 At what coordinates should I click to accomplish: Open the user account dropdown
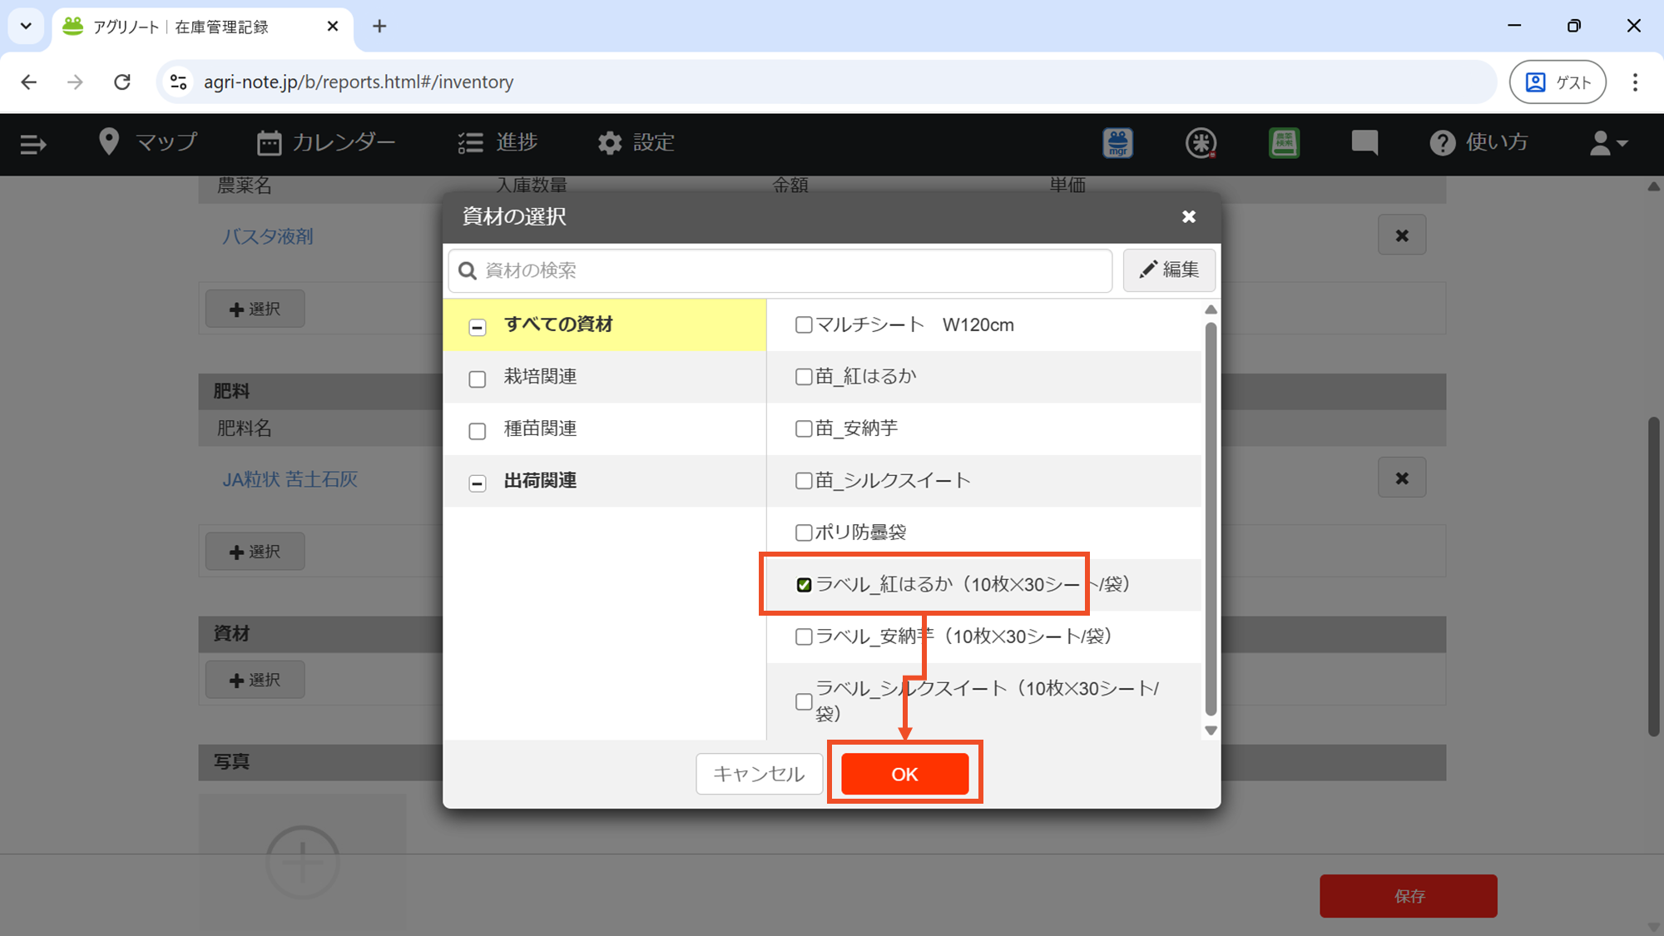click(1608, 143)
